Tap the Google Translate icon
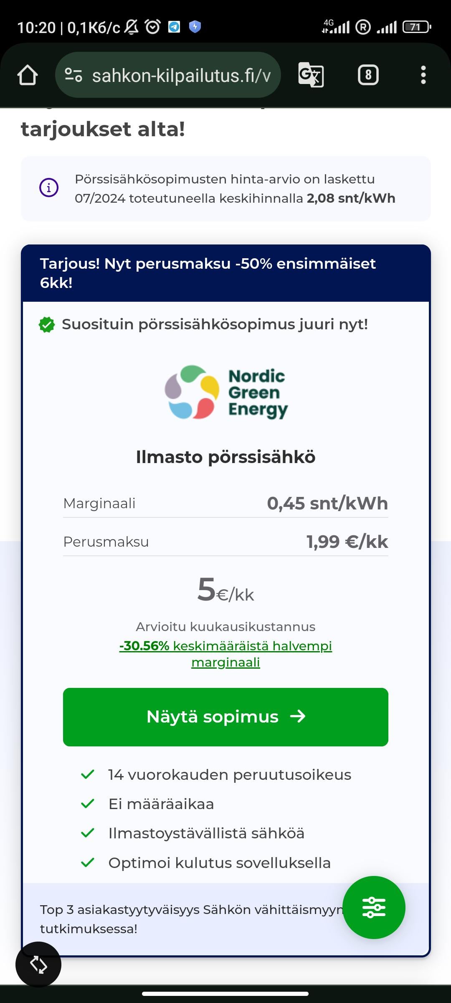451x1003 pixels. click(x=311, y=75)
